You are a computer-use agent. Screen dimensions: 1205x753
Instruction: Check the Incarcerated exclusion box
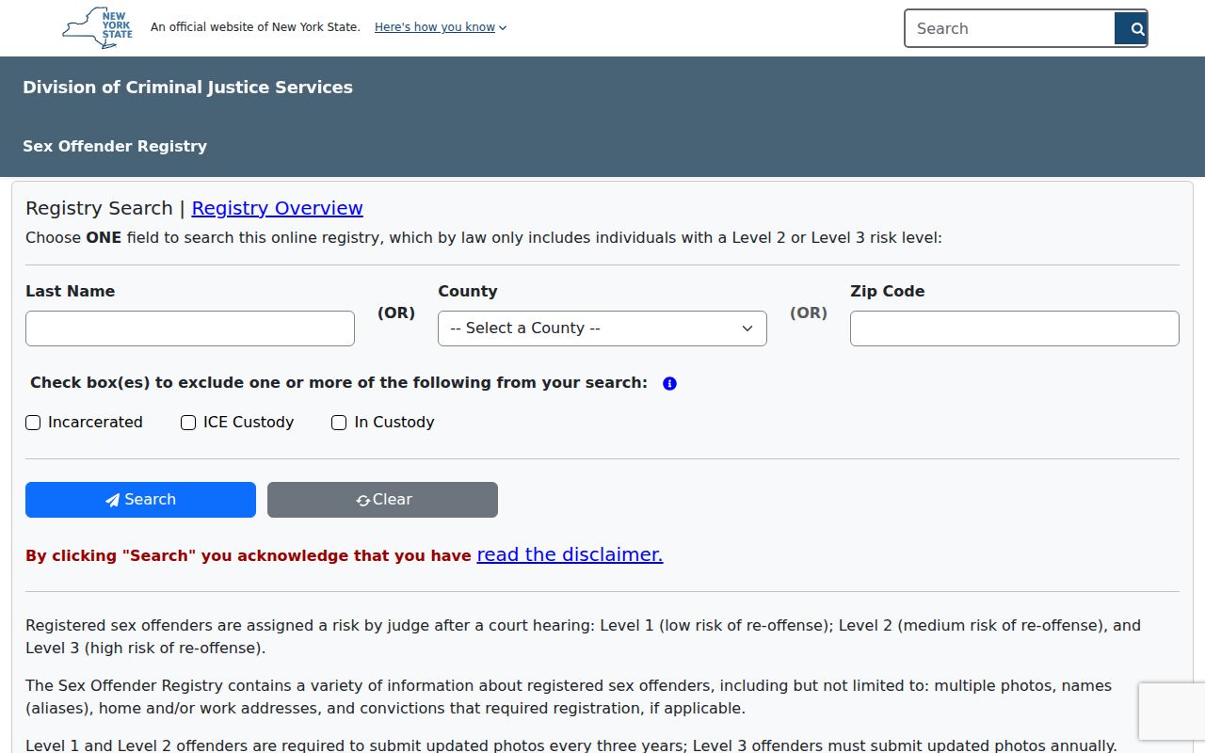click(x=33, y=423)
